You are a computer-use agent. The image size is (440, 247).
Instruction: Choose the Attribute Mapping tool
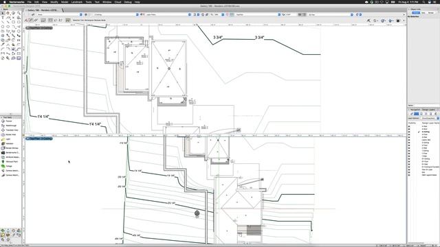[x=10, y=157]
